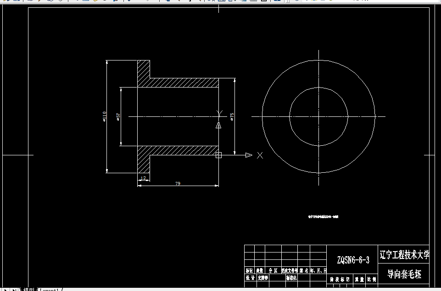This screenshot has width=441, height=291.
Task: Click the UCS X axis label
Action: [x=260, y=155]
